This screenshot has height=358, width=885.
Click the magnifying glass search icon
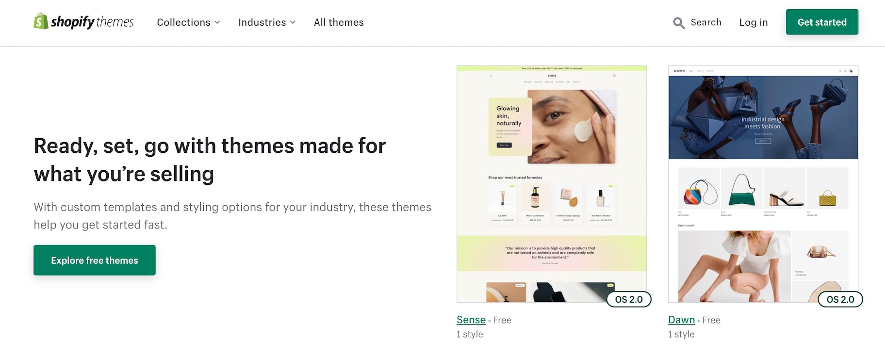(x=679, y=23)
